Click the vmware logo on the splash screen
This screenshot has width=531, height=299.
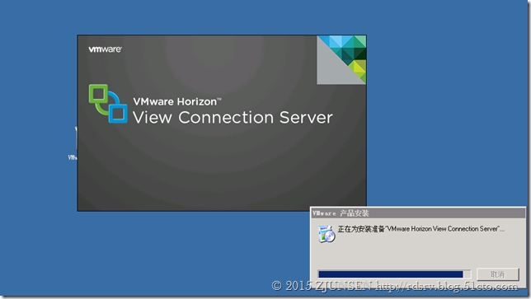[105, 49]
